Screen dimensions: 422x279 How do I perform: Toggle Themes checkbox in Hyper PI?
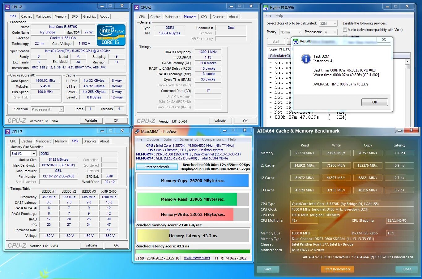pos(345,36)
